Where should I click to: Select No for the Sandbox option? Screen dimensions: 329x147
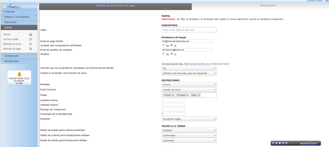[x=164, y=54]
